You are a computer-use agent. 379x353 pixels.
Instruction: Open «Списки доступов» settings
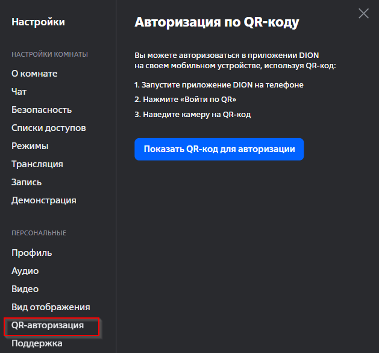[x=49, y=128]
